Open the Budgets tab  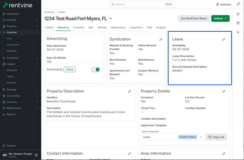pos(161,27)
